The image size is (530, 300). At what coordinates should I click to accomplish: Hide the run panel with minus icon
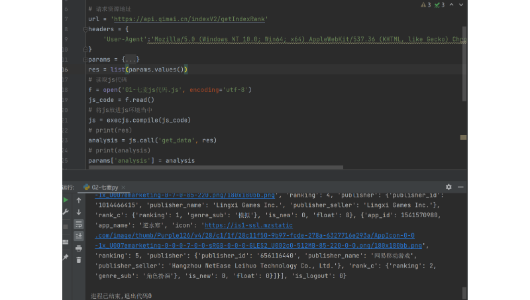coord(460,187)
